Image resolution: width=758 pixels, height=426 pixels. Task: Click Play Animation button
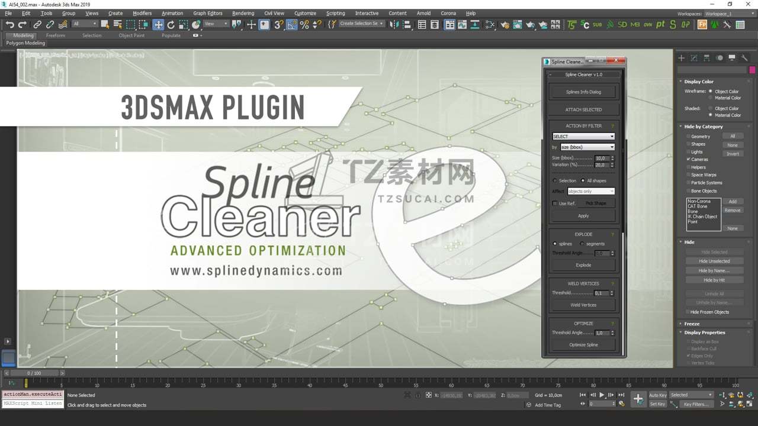click(x=602, y=395)
